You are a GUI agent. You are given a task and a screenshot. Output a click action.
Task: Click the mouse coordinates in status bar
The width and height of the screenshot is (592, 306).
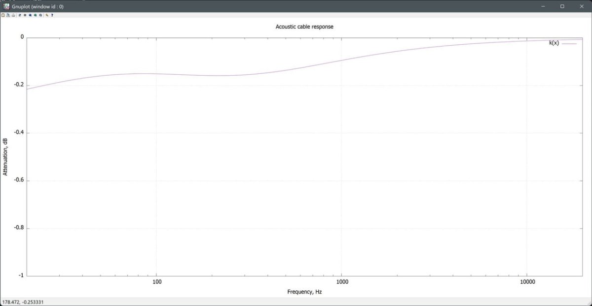[20, 302]
